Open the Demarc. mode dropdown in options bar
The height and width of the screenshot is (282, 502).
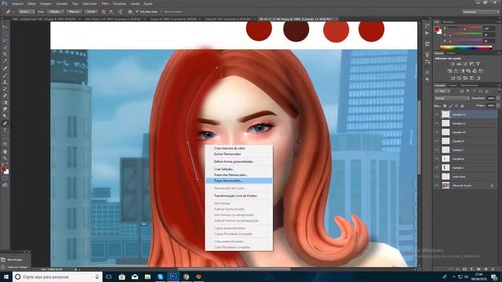point(26,12)
